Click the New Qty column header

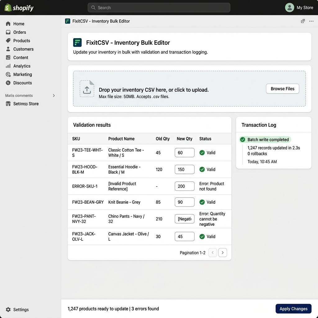[184, 139]
